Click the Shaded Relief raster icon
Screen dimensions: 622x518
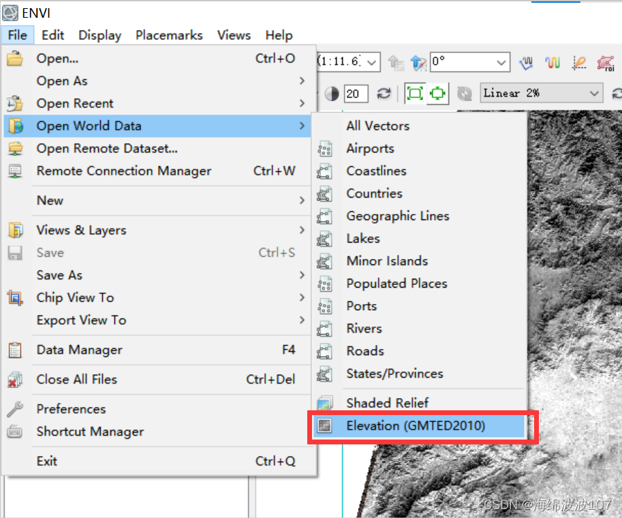[324, 403]
